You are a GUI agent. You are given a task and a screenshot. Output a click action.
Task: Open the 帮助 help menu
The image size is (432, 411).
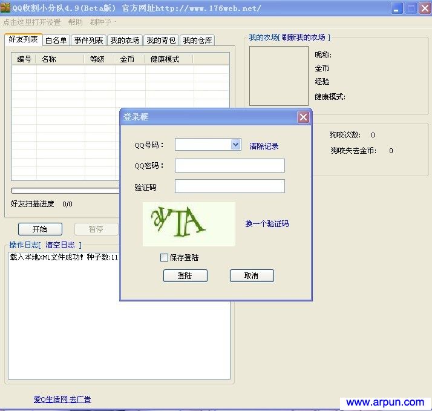(75, 22)
